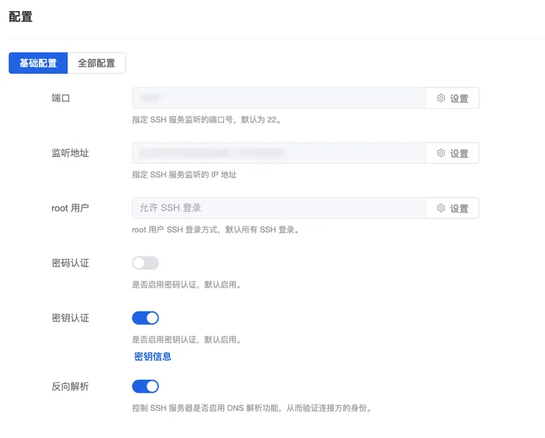This screenshot has width=545, height=438.
Task: Click the hint 指定 SSH 服务监听的 IP 地址
Action: pyautogui.click(x=184, y=174)
